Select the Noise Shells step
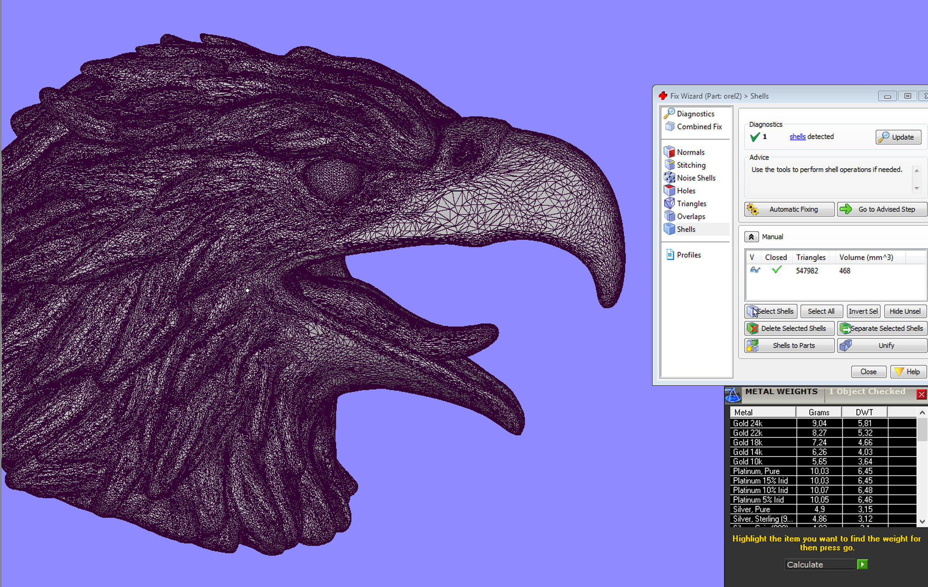The height and width of the screenshot is (587, 928). pyautogui.click(x=695, y=178)
